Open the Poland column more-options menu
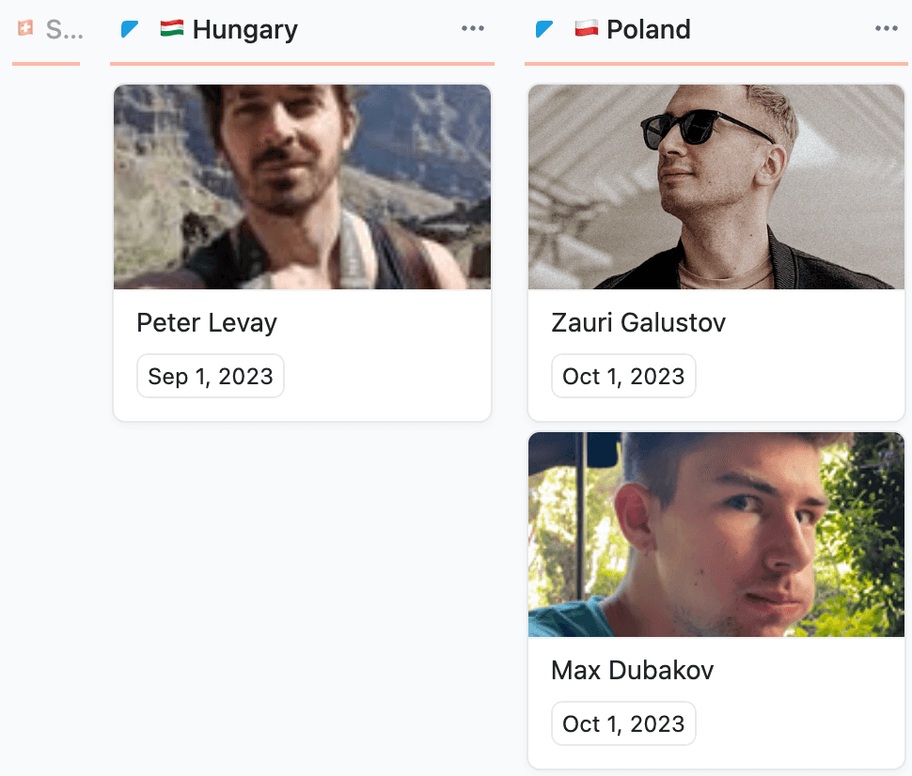The width and height of the screenshot is (912, 776). tap(887, 29)
